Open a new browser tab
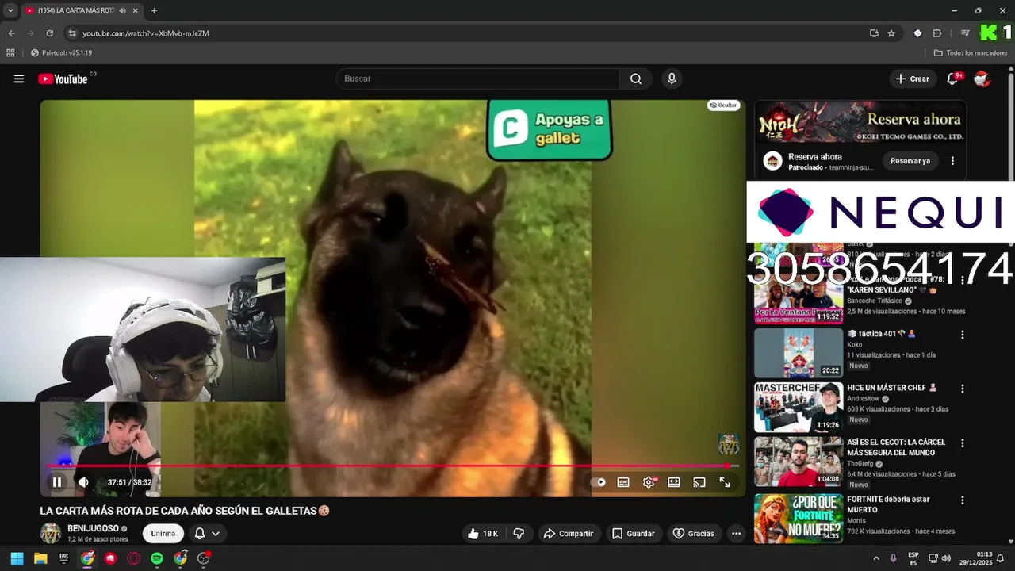This screenshot has width=1015, height=571. click(154, 10)
